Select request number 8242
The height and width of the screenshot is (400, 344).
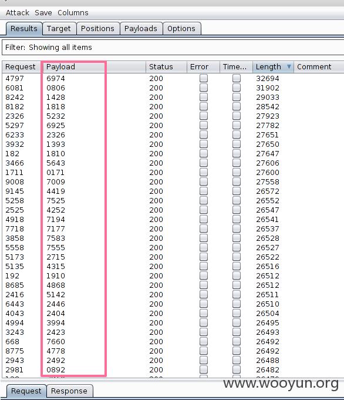(15, 97)
